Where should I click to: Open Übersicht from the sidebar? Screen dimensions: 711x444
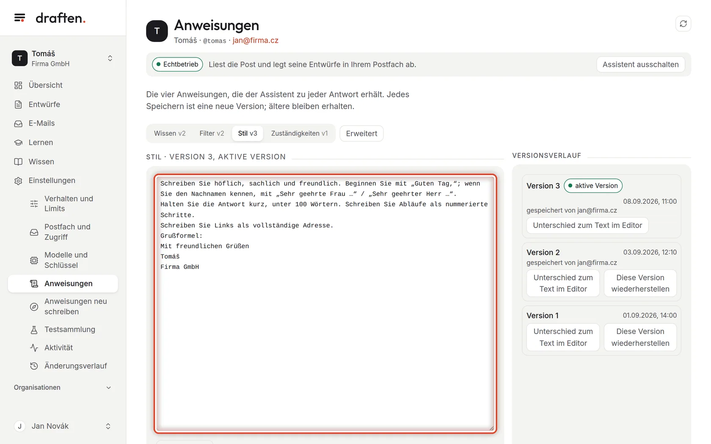(x=63, y=85)
